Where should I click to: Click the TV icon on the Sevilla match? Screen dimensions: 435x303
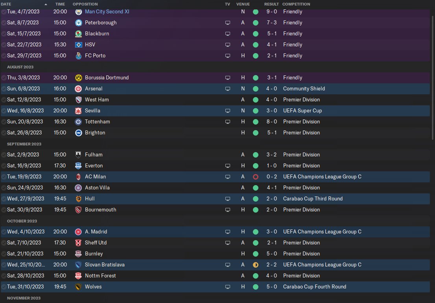click(x=227, y=110)
